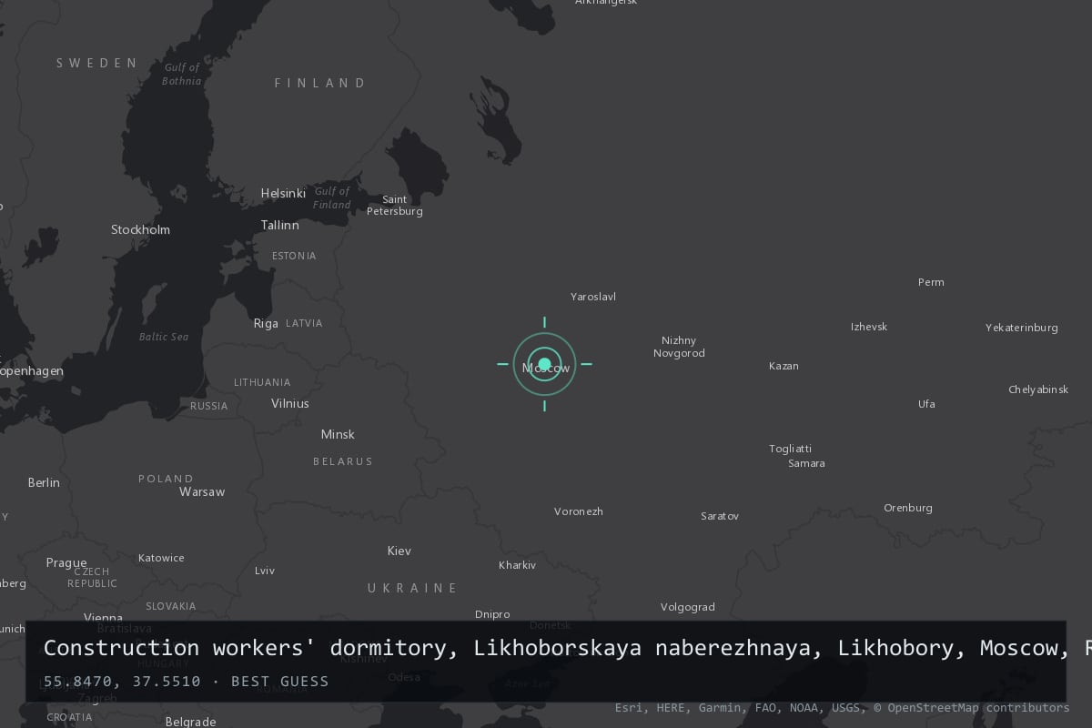Click the Gulf of Bothnia label
Screen dimensions: 1092x728
click(182, 75)
